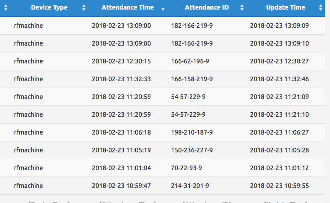Sort by the Device Type arrows icon
The height and width of the screenshot is (203, 330).
tap(84, 8)
